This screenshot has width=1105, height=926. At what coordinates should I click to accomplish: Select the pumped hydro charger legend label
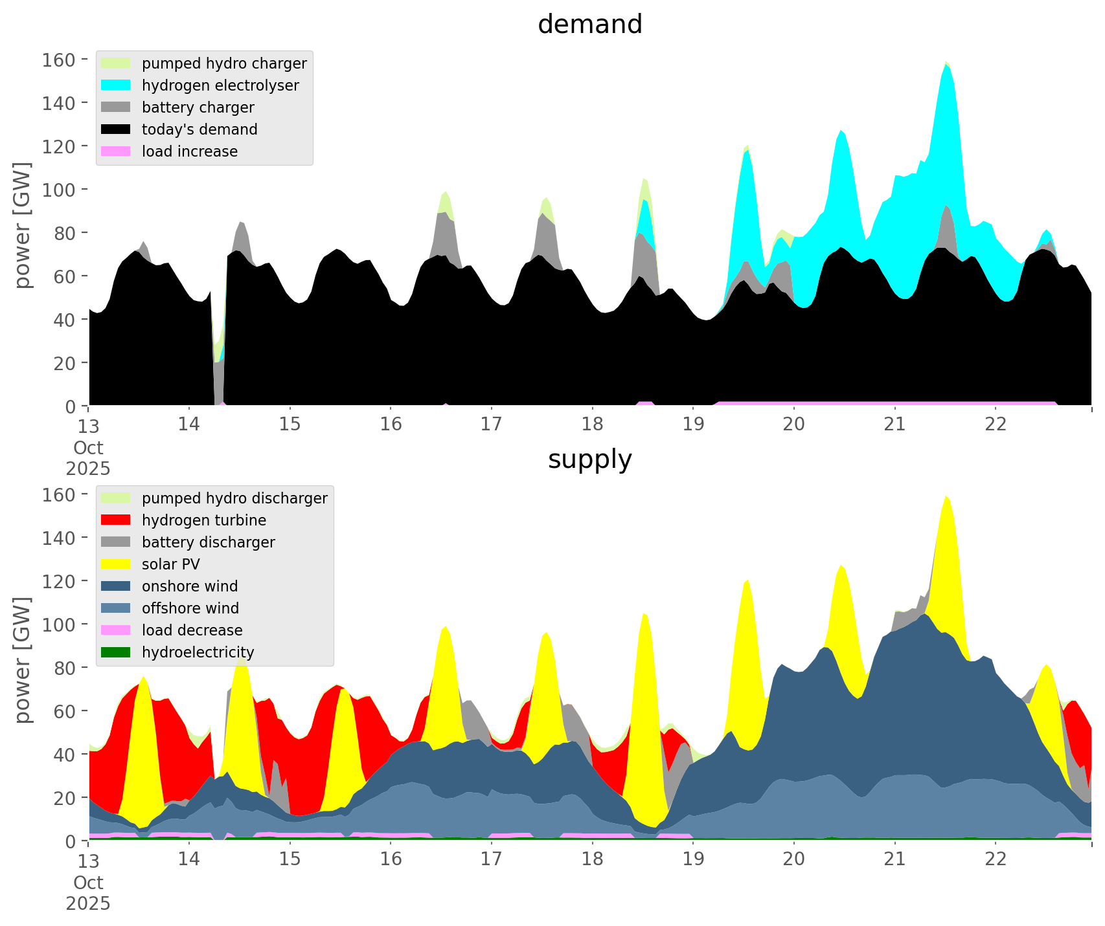click(224, 63)
